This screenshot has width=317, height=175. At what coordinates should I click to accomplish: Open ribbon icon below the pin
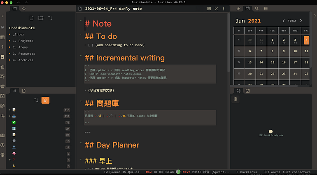tap(2, 37)
